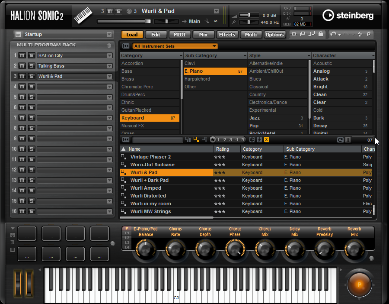Image resolution: width=389 pixels, height=304 pixels.
Task: Toggle the header Mute button beside Wurli & Pad
Action: [x=110, y=11]
